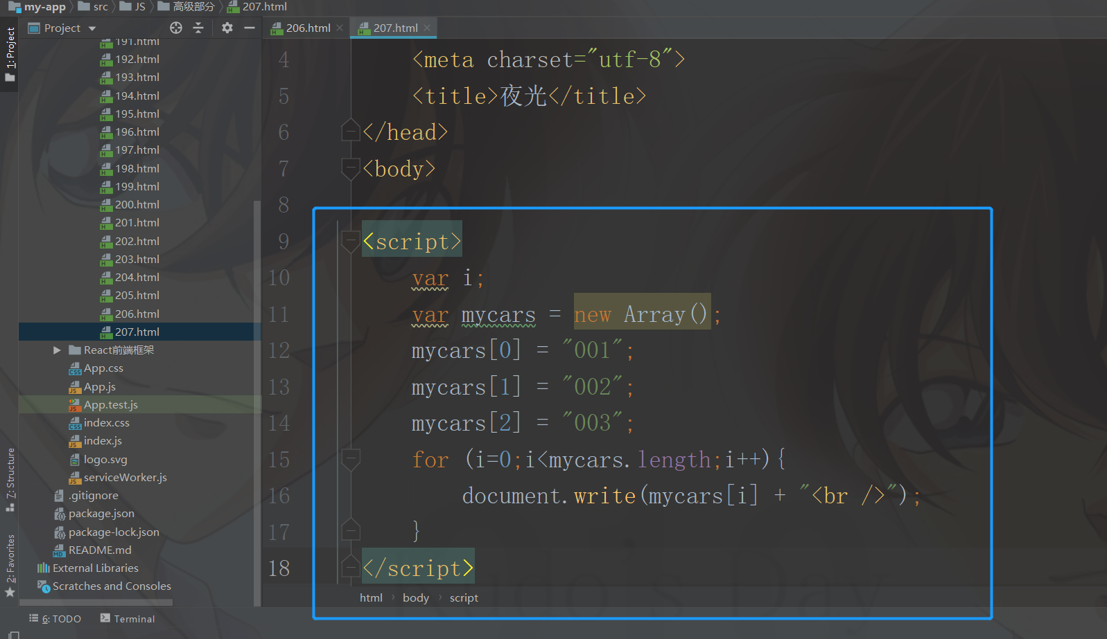Click html in editor breadcrumb
The image size is (1107, 639).
tap(371, 597)
